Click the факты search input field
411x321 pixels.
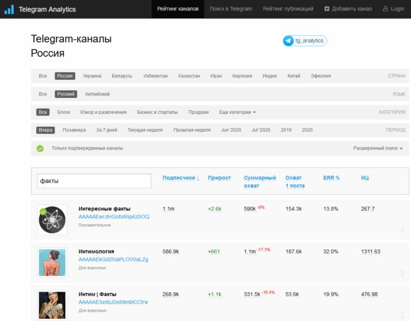[94, 181]
